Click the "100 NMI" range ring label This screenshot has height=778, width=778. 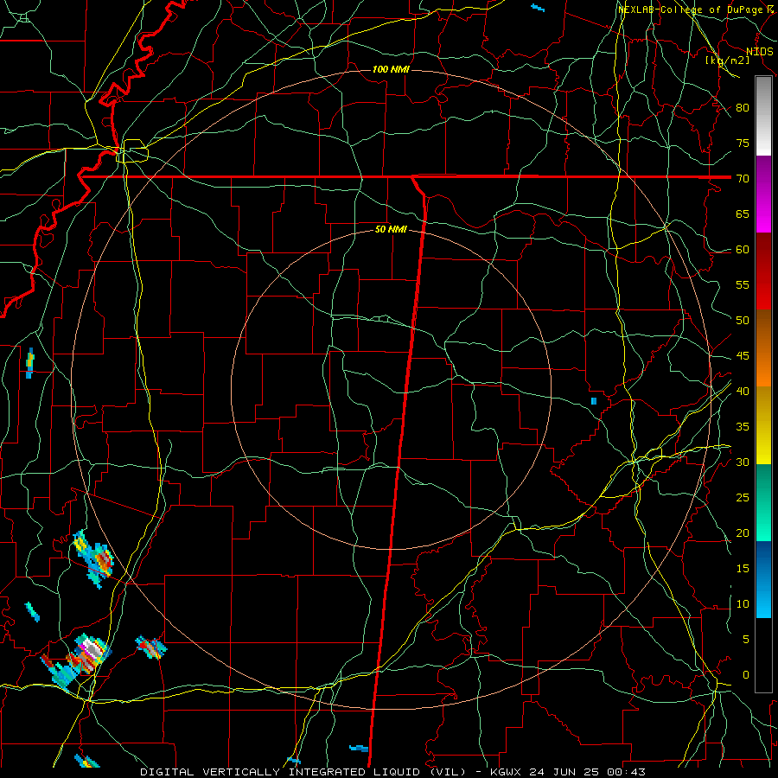click(x=391, y=69)
